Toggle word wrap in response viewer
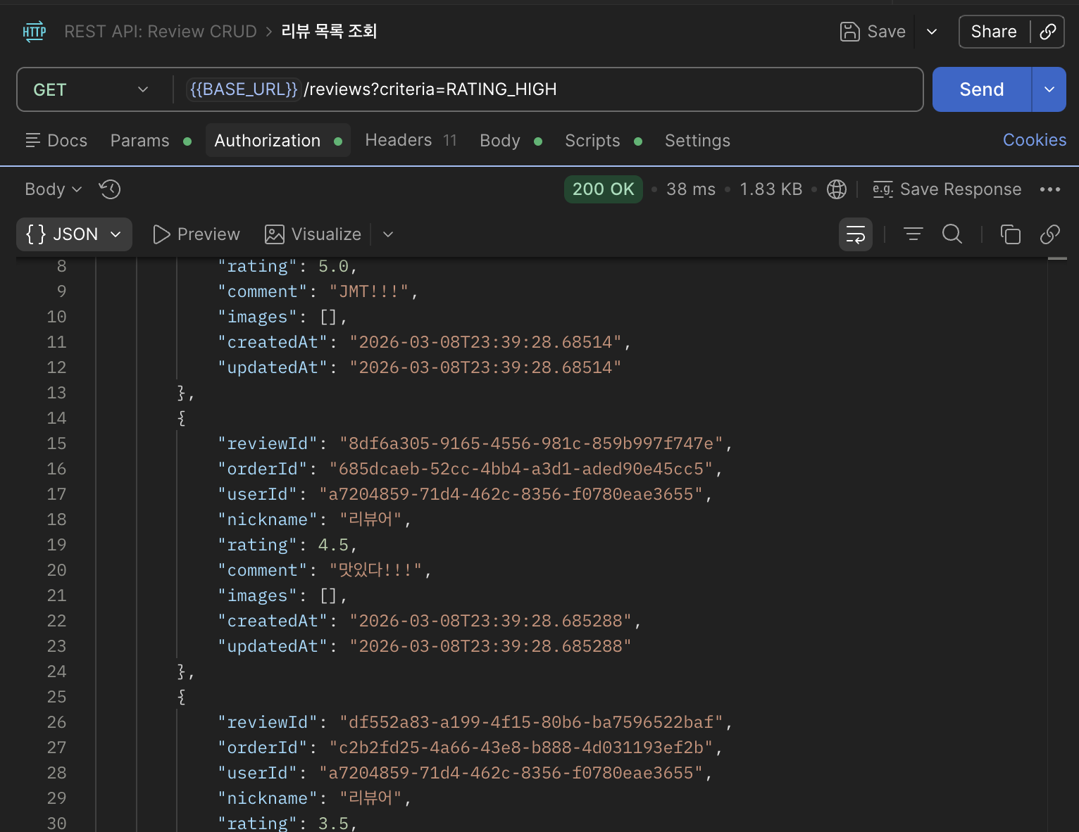Screen dimensions: 1079x832 pyautogui.click(x=856, y=234)
